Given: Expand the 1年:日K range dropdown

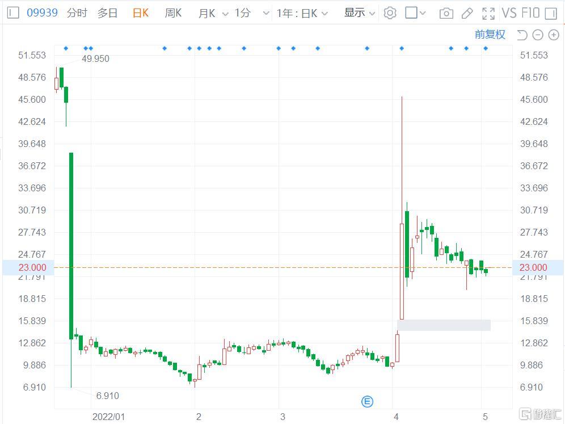Looking at the screenshot, I should pyautogui.click(x=302, y=12).
